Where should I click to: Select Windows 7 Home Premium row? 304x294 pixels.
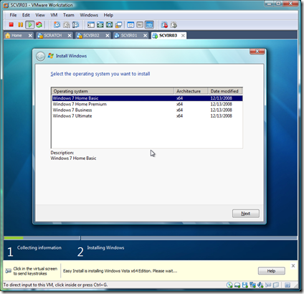(147, 104)
